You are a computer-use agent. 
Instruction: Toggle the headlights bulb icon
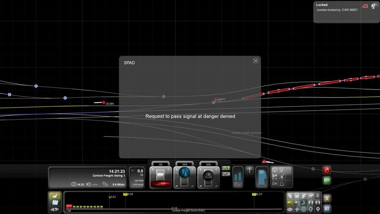282,170
